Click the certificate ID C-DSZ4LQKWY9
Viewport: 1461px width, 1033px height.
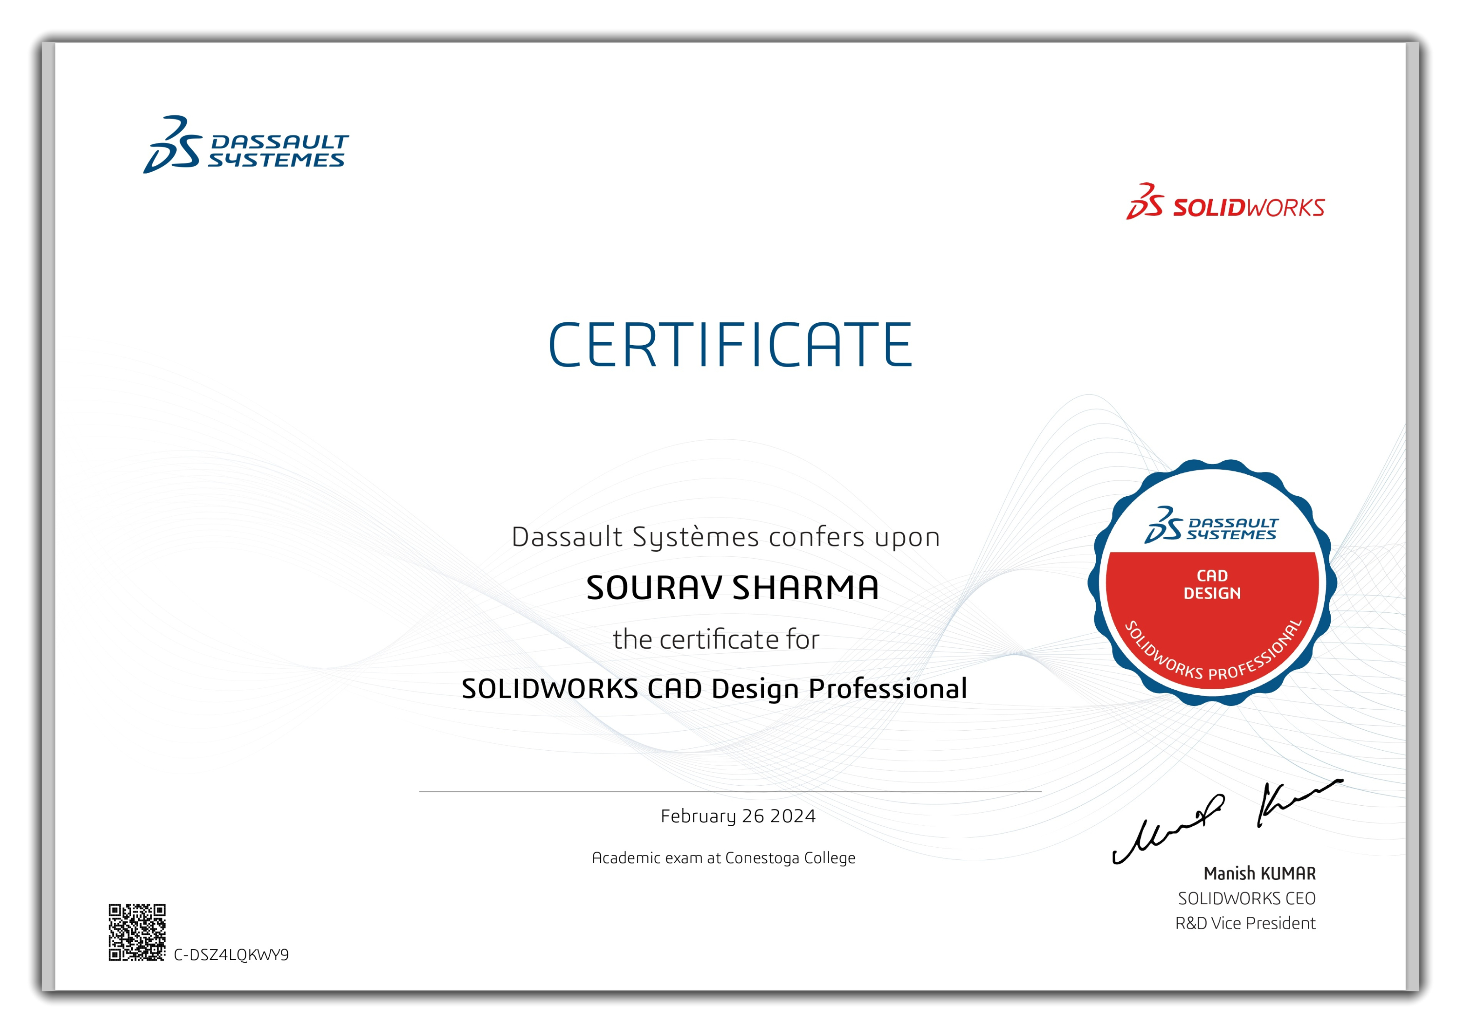click(x=231, y=955)
